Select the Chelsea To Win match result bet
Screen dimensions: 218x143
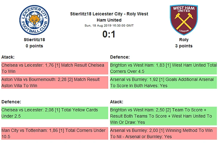pyautogui.click(x=54, y=68)
